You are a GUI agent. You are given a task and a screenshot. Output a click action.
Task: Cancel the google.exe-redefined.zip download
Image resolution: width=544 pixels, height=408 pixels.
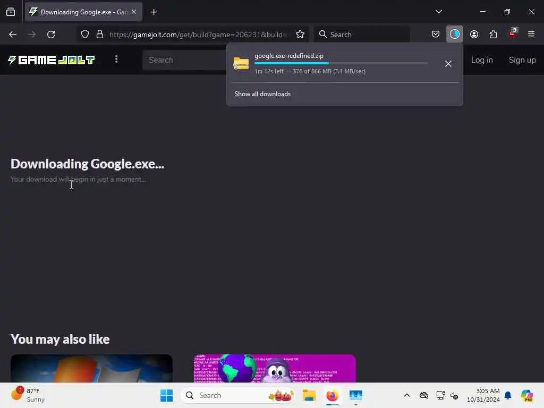coord(448,64)
